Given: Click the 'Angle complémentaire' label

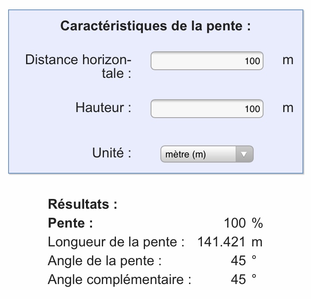Looking at the screenshot, I should coord(119,280).
